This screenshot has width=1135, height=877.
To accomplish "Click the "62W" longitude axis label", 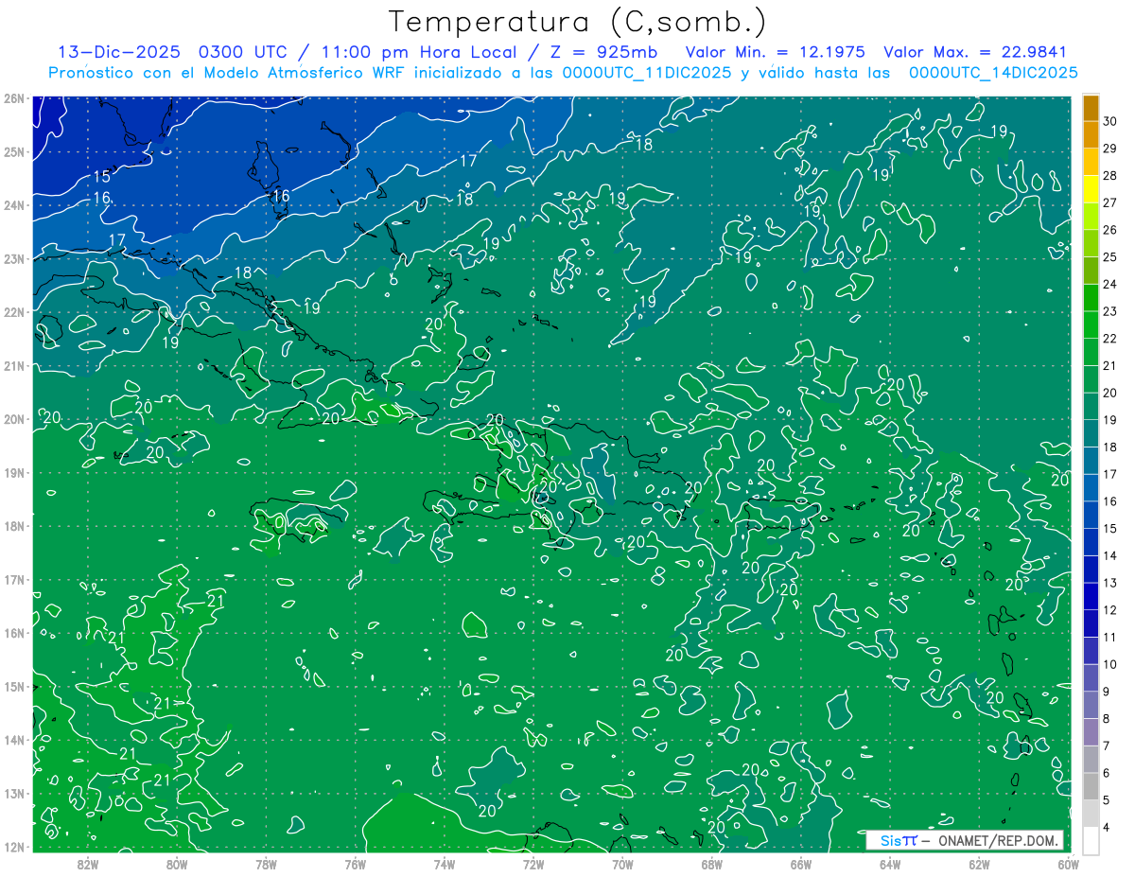I will [x=979, y=863].
